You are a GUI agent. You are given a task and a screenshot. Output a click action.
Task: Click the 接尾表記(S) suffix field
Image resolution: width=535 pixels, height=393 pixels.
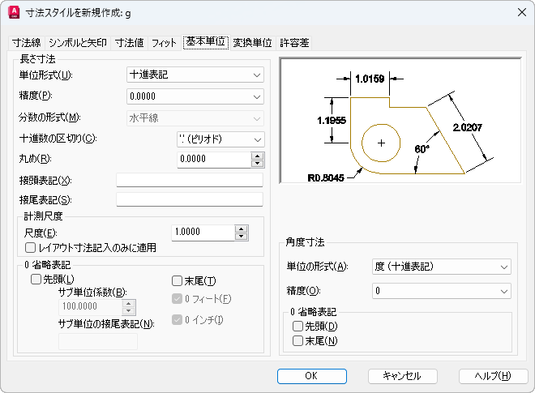coord(190,199)
